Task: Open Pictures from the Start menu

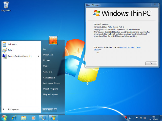Action: pyautogui.click(x=47, y=60)
